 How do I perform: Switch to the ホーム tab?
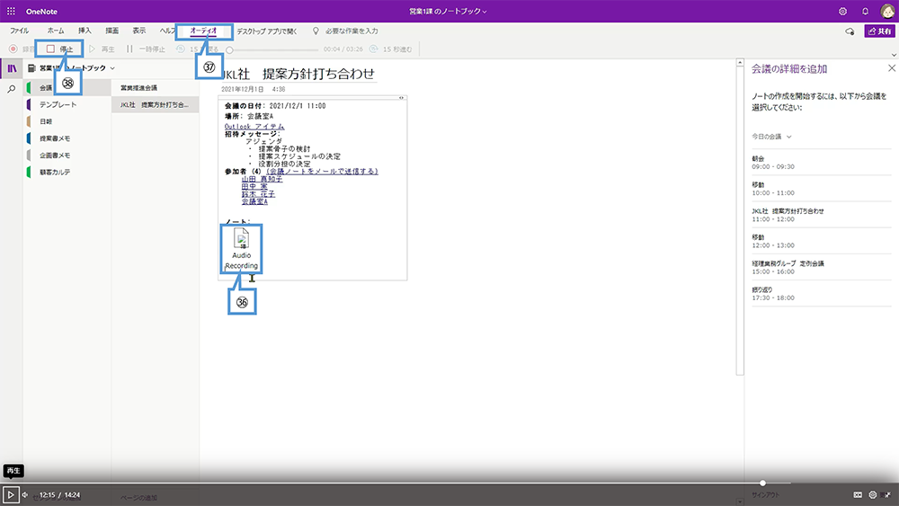(x=56, y=31)
